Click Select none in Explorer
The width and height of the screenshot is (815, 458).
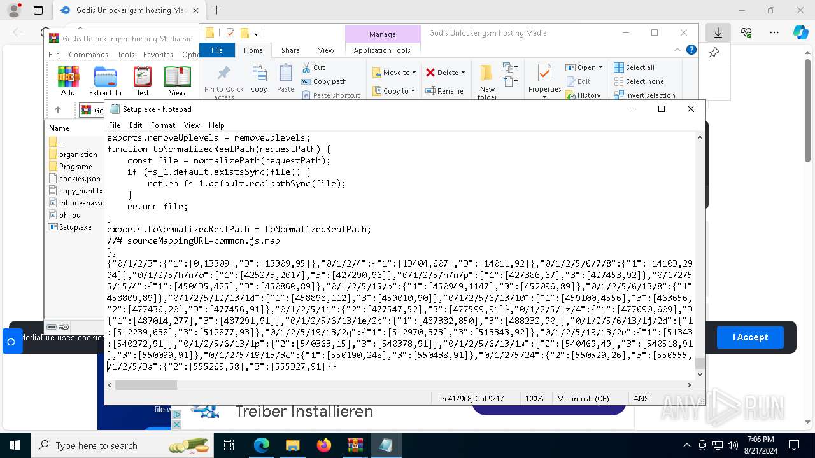point(639,81)
